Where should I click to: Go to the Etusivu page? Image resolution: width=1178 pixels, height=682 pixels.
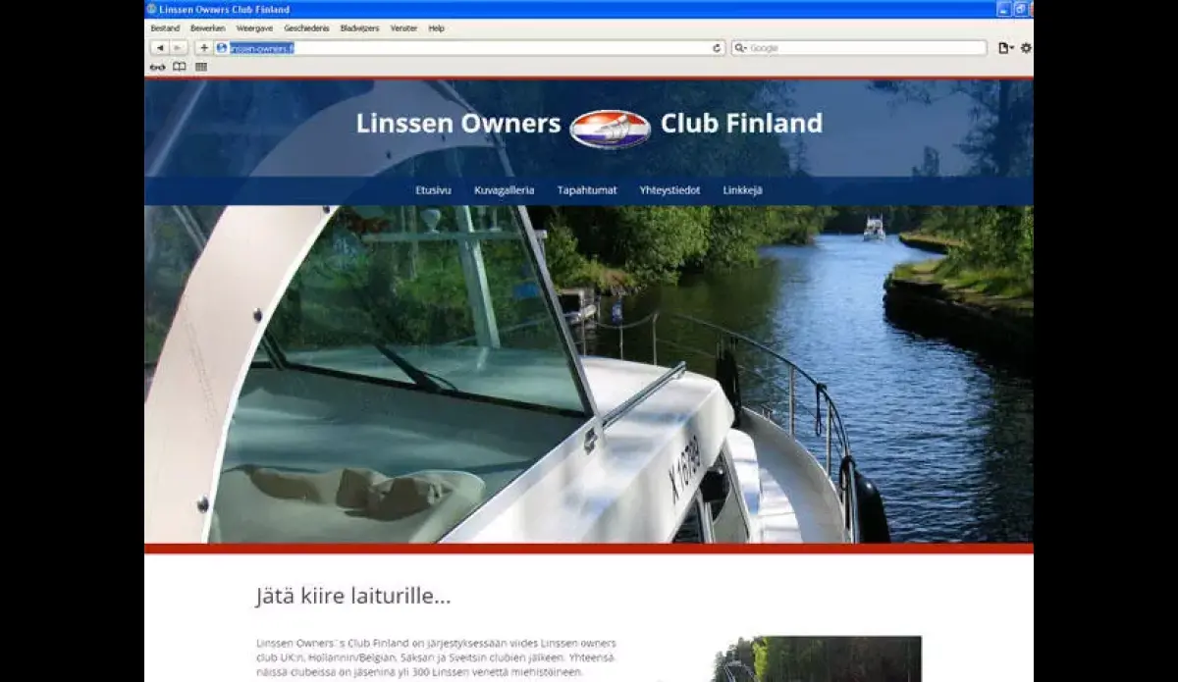(433, 190)
